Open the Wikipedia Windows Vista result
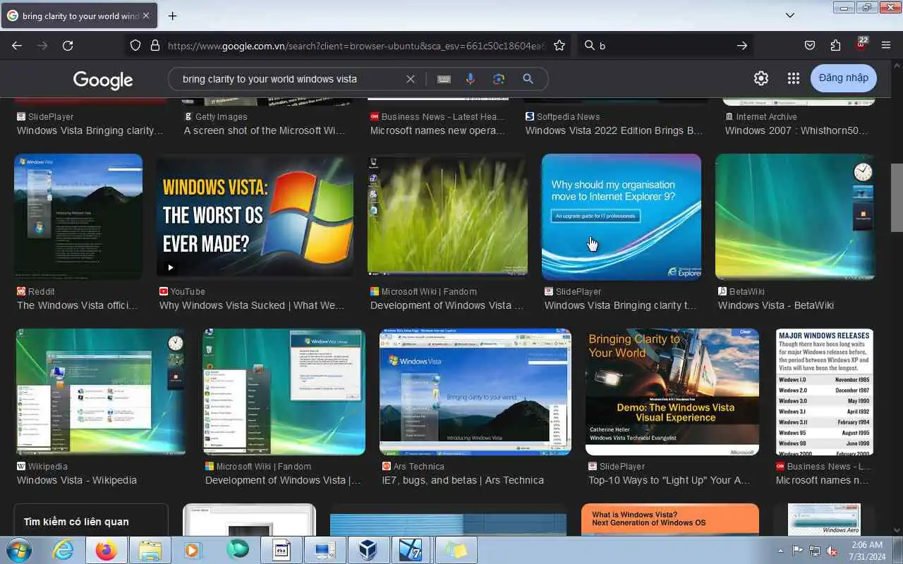Viewport: 903px width, 564px height. [x=77, y=480]
